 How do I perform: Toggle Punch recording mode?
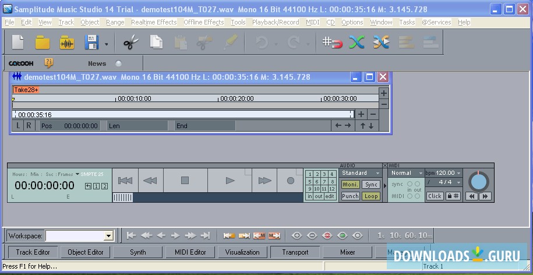coord(351,196)
